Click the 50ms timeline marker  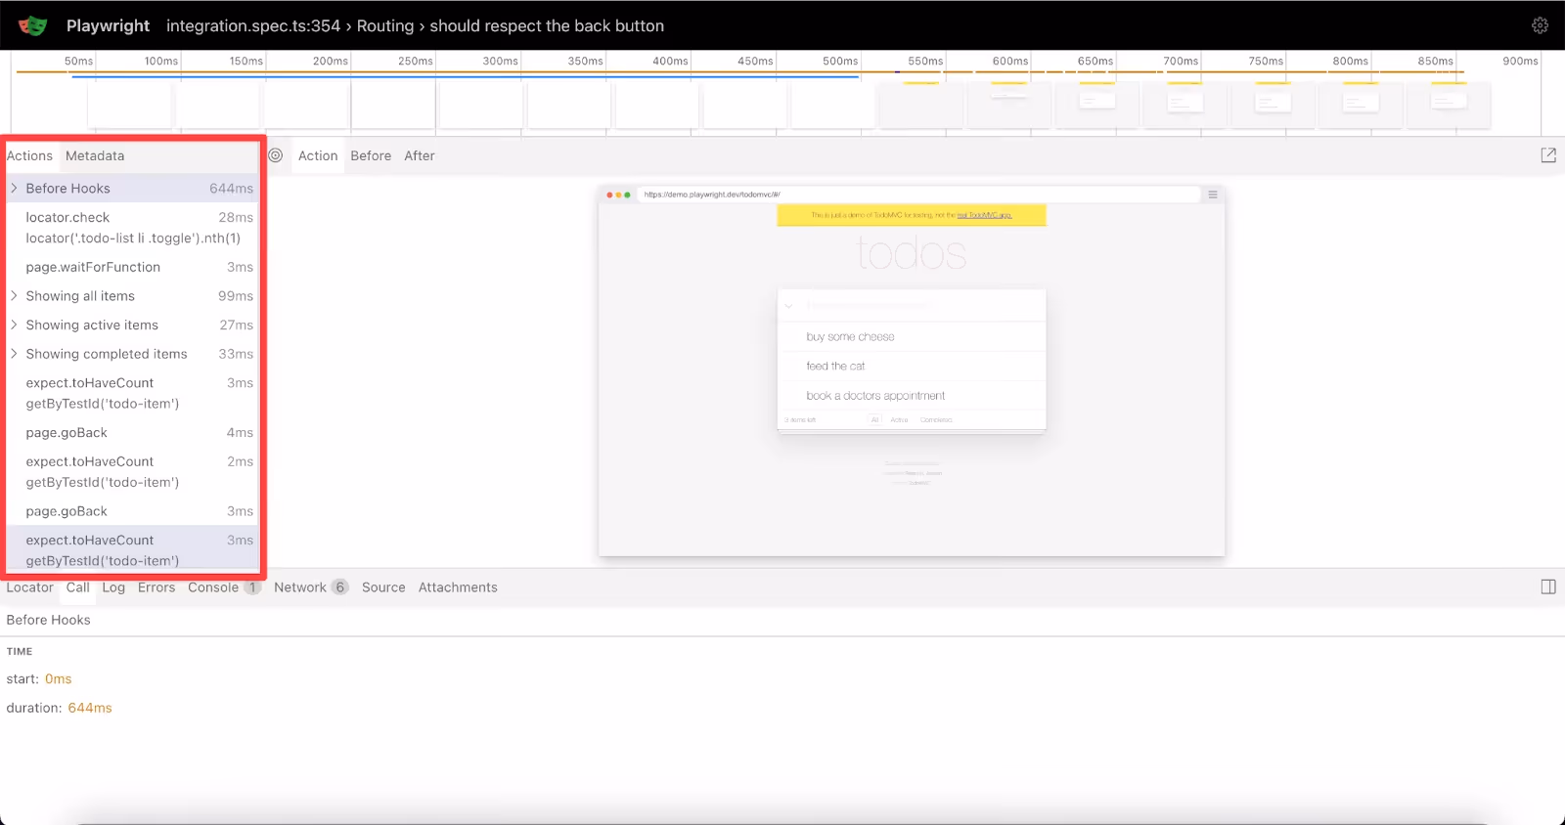[79, 61]
